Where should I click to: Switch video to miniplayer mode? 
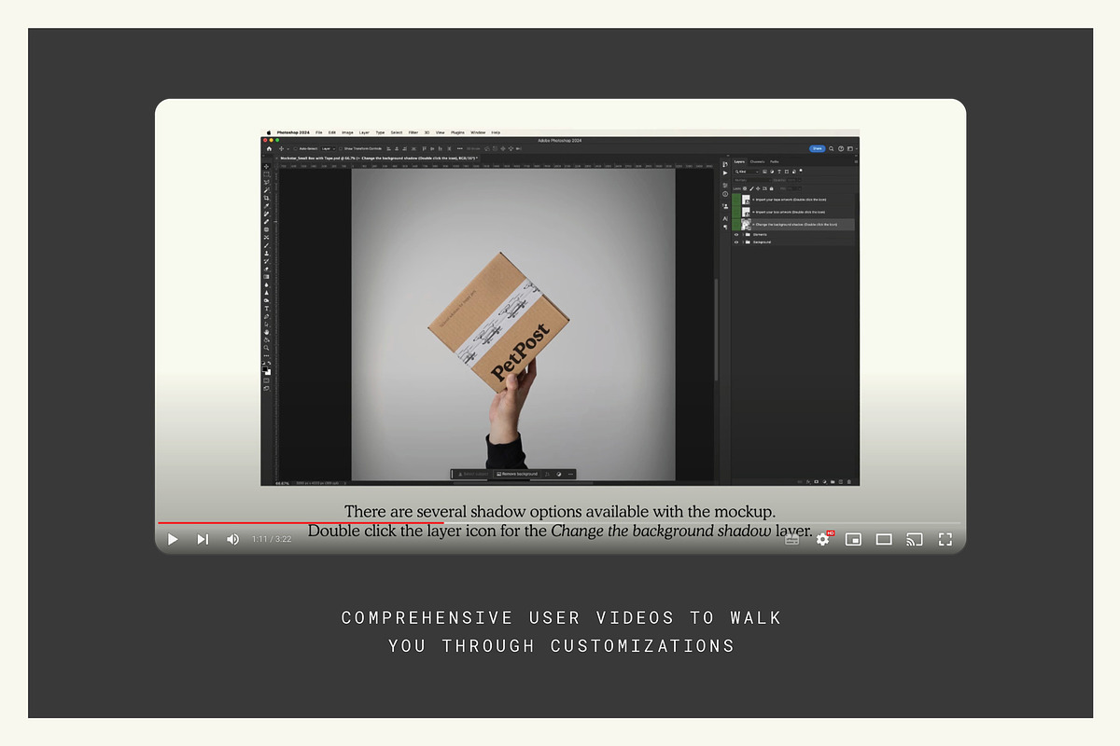pyautogui.click(x=853, y=539)
